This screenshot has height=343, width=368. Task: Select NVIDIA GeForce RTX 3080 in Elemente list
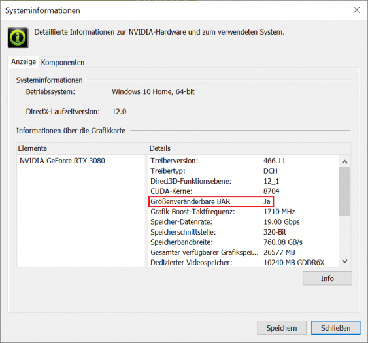pyautogui.click(x=62, y=161)
